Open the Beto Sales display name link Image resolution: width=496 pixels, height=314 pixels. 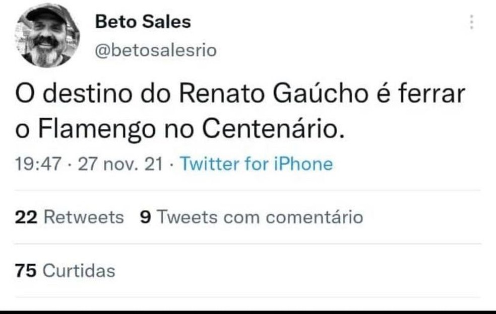click(143, 22)
